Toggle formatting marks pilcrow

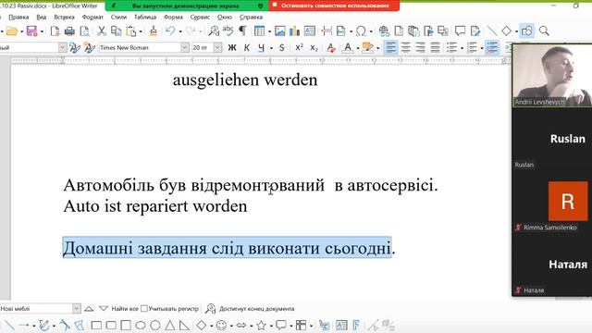(242, 31)
